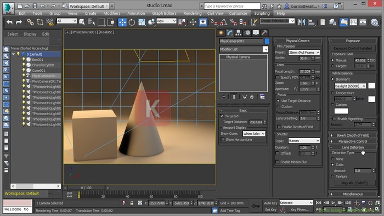The height and width of the screenshot is (216, 384).
Task: Choose the Bind to Space Warp tool
Action: tap(50, 22)
